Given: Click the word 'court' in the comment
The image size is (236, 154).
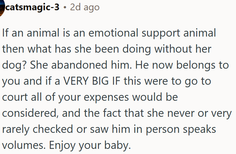Looking at the screenshot, I should click(x=15, y=97).
